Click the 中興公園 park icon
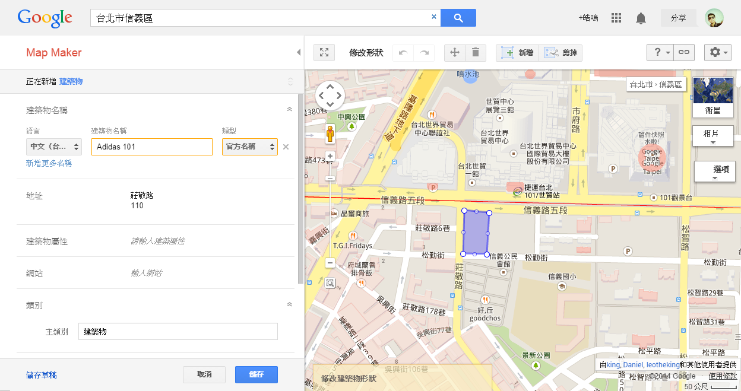 point(352,126)
